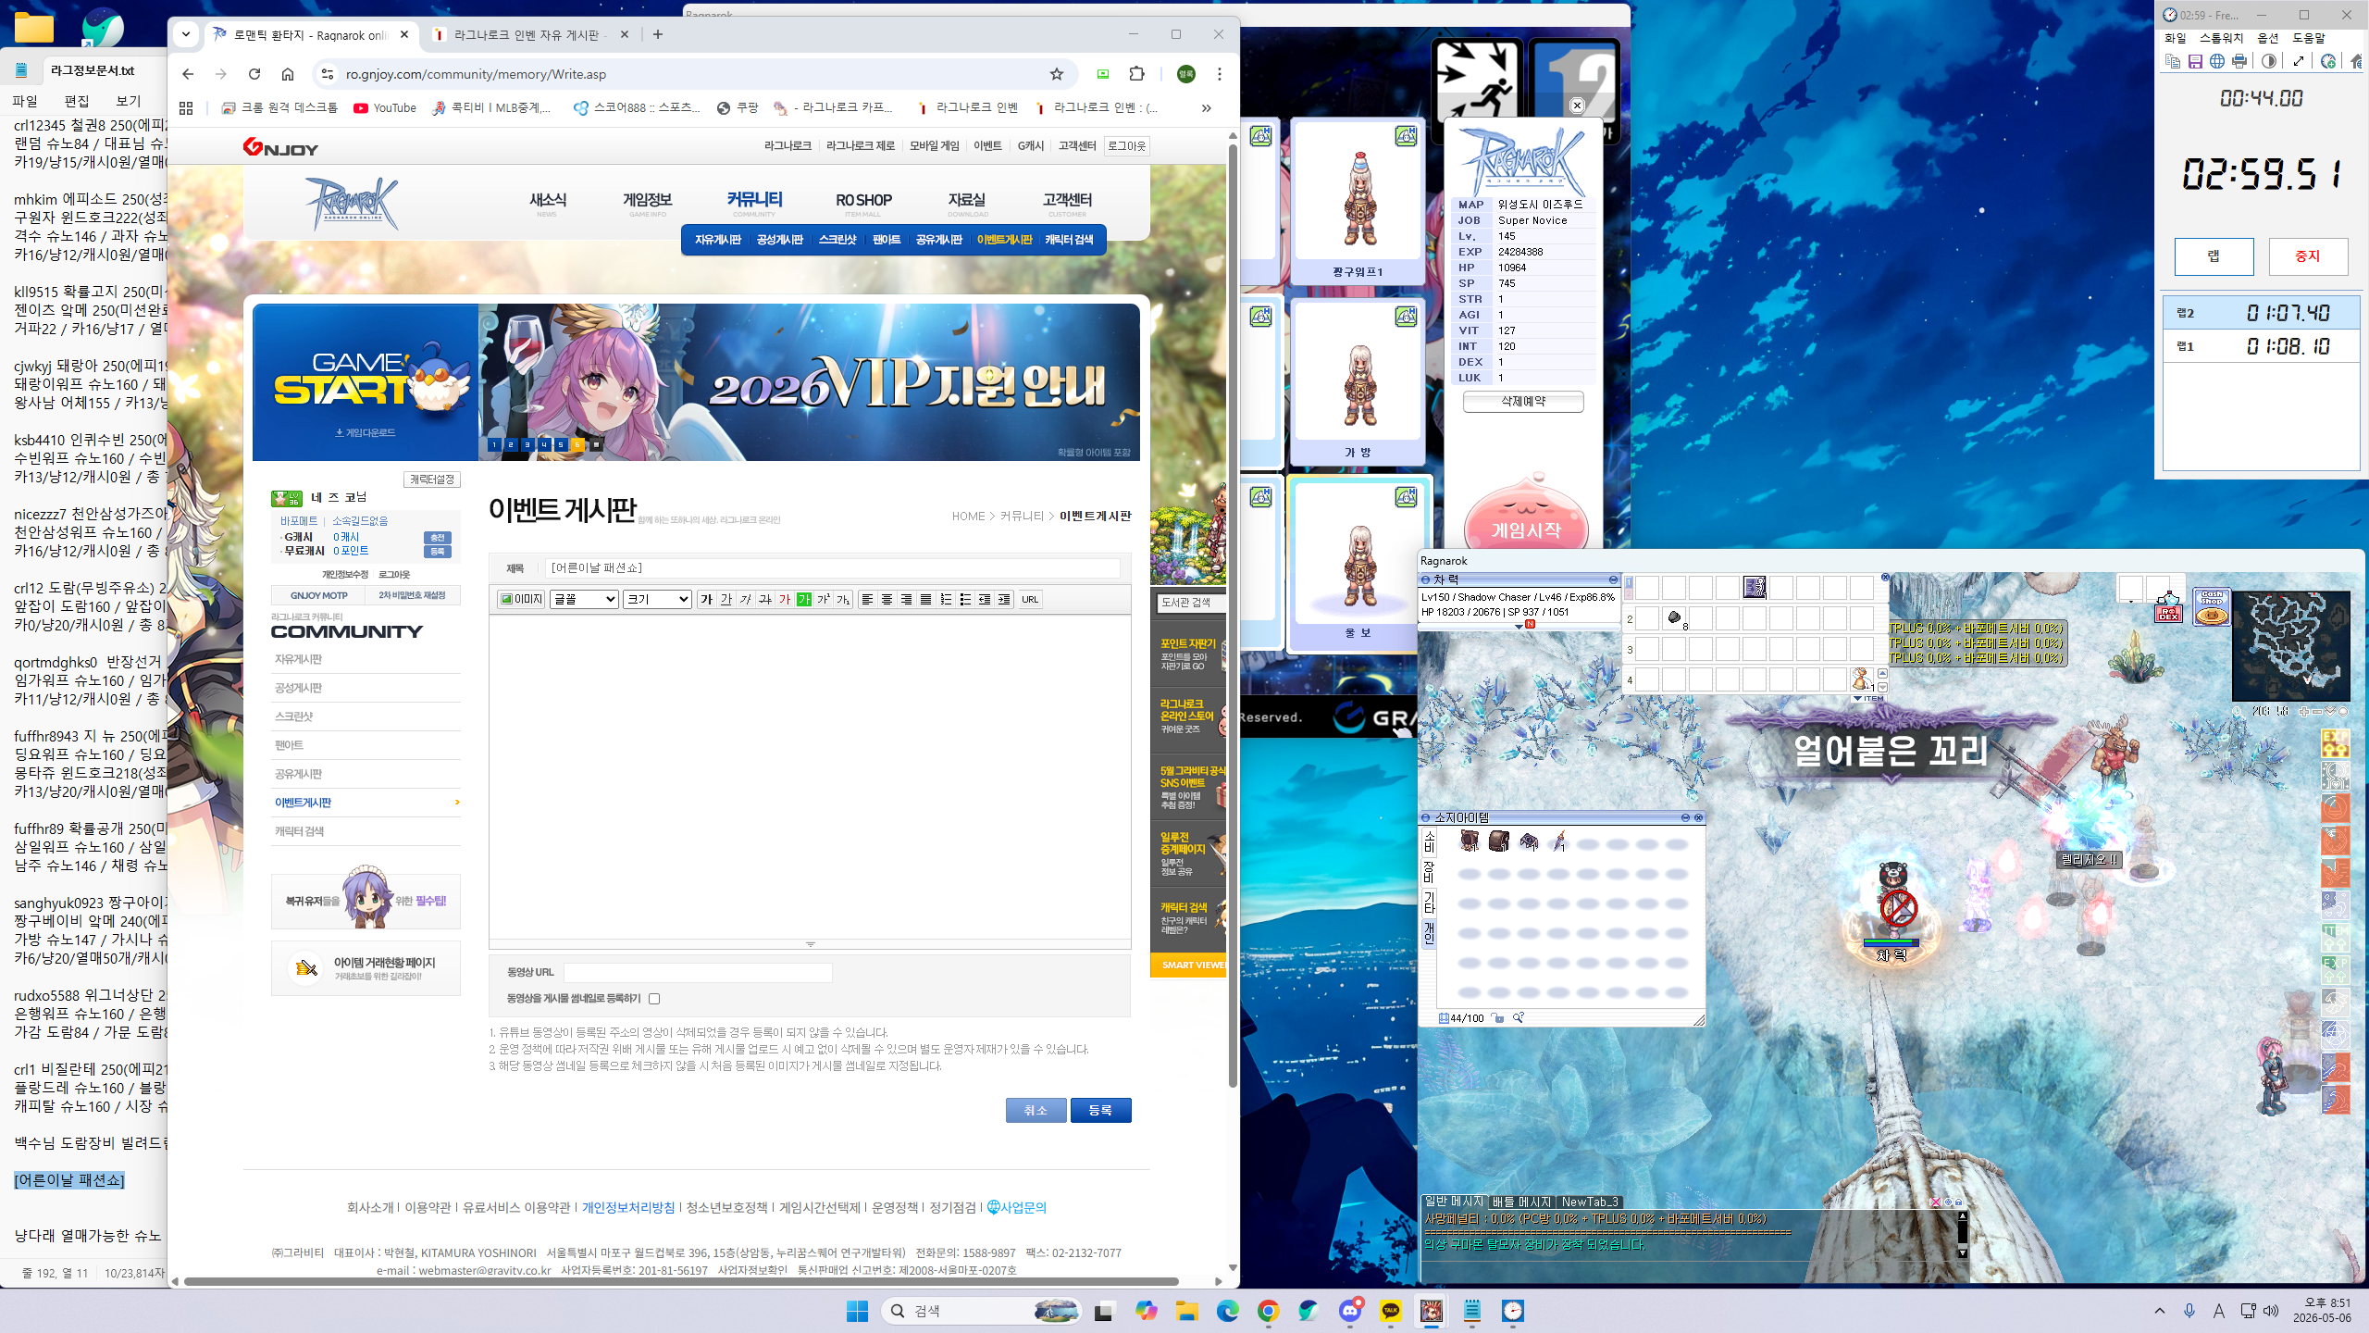This screenshot has width=2369, height=1333.
Task: Open the Chrome extensions puzzle icon
Action: click(1137, 74)
